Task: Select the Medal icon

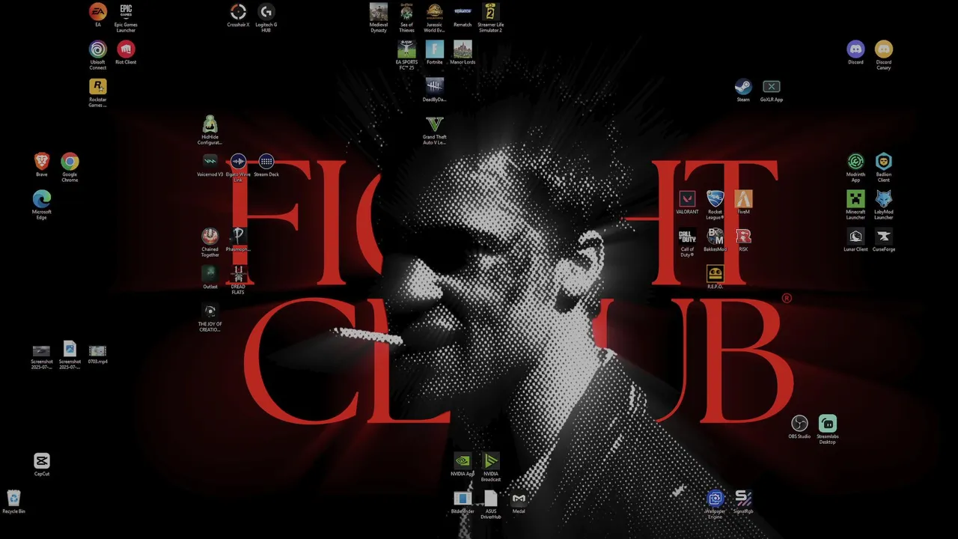Action: 519,499
